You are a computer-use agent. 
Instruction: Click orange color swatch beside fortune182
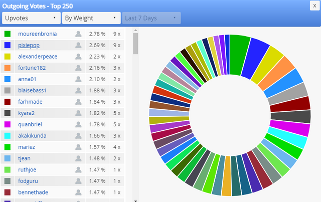[x=8, y=68]
